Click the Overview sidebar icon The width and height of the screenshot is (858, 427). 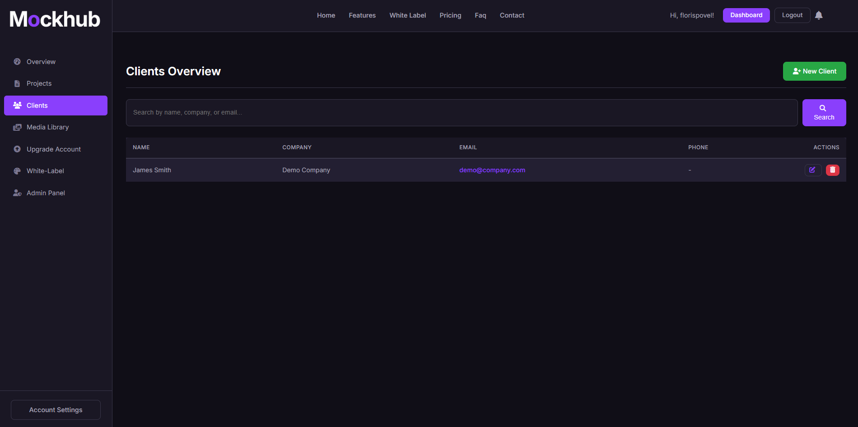pos(17,62)
